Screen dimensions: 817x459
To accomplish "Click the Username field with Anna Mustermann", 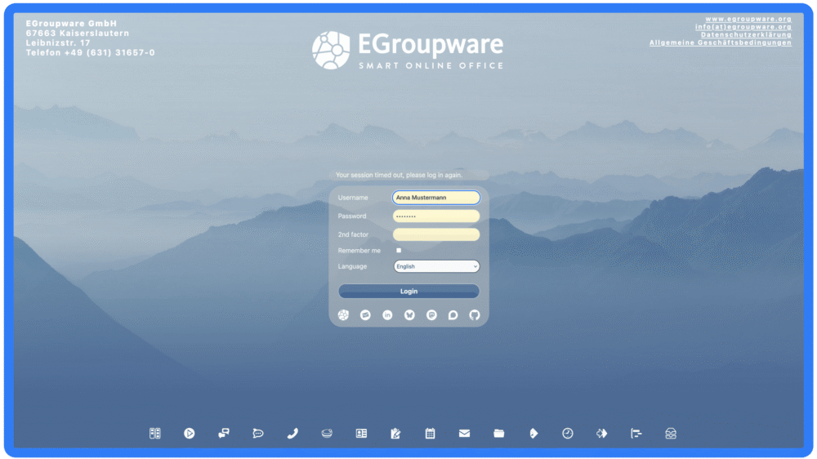I will coord(436,198).
